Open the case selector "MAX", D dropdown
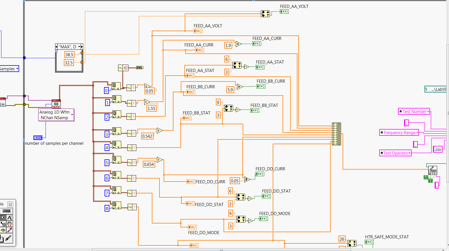 click(79, 47)
